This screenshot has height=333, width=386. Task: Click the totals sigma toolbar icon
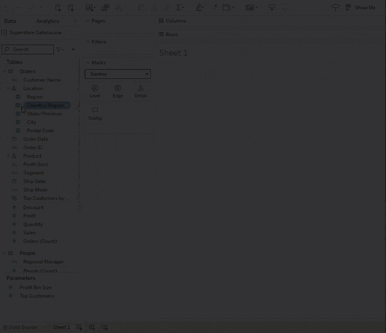pyautogui.click(x=180, y=7)
